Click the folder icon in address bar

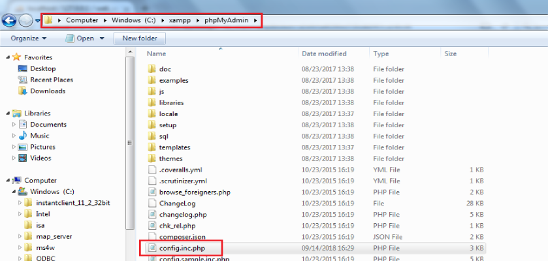click(48, 20)
